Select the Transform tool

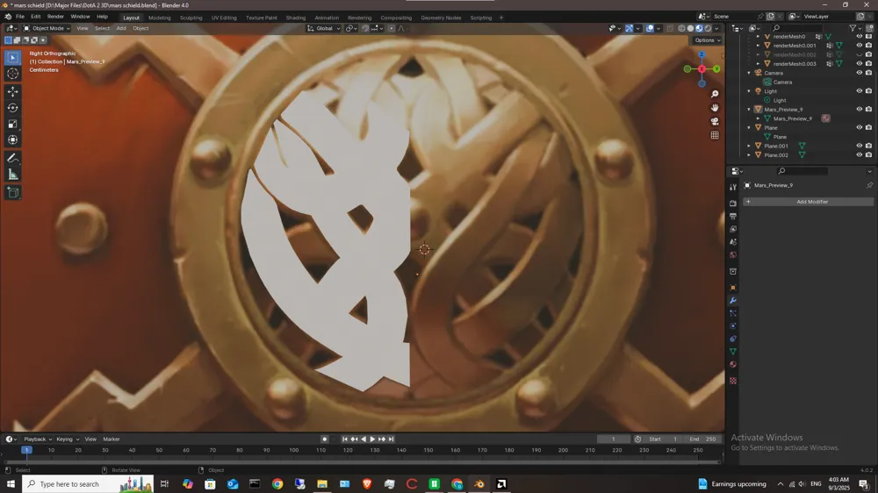(x=13, y=139)
